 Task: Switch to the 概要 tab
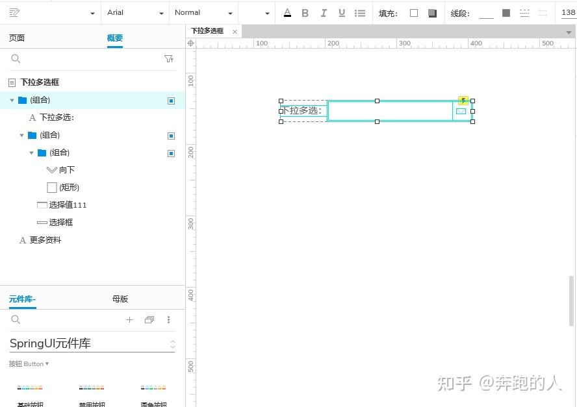coord(115,38)
